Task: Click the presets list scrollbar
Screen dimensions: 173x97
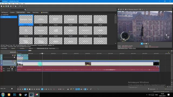Action: click(115, 20)
